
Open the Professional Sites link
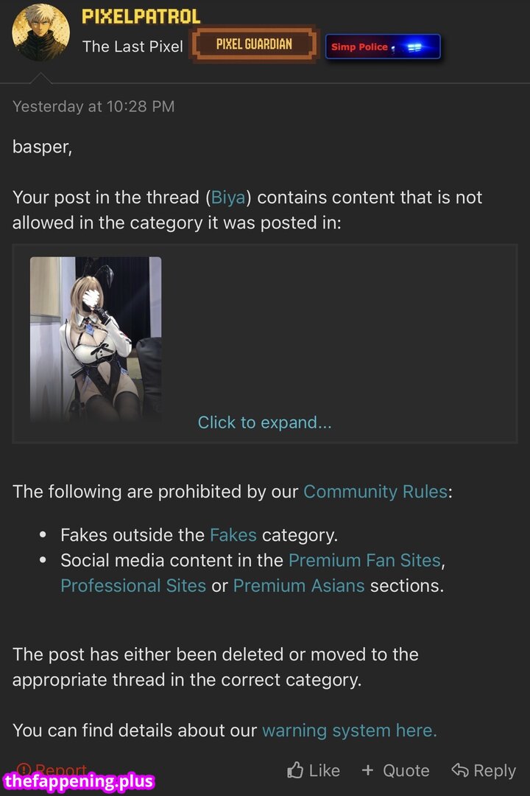coord(133,586)
